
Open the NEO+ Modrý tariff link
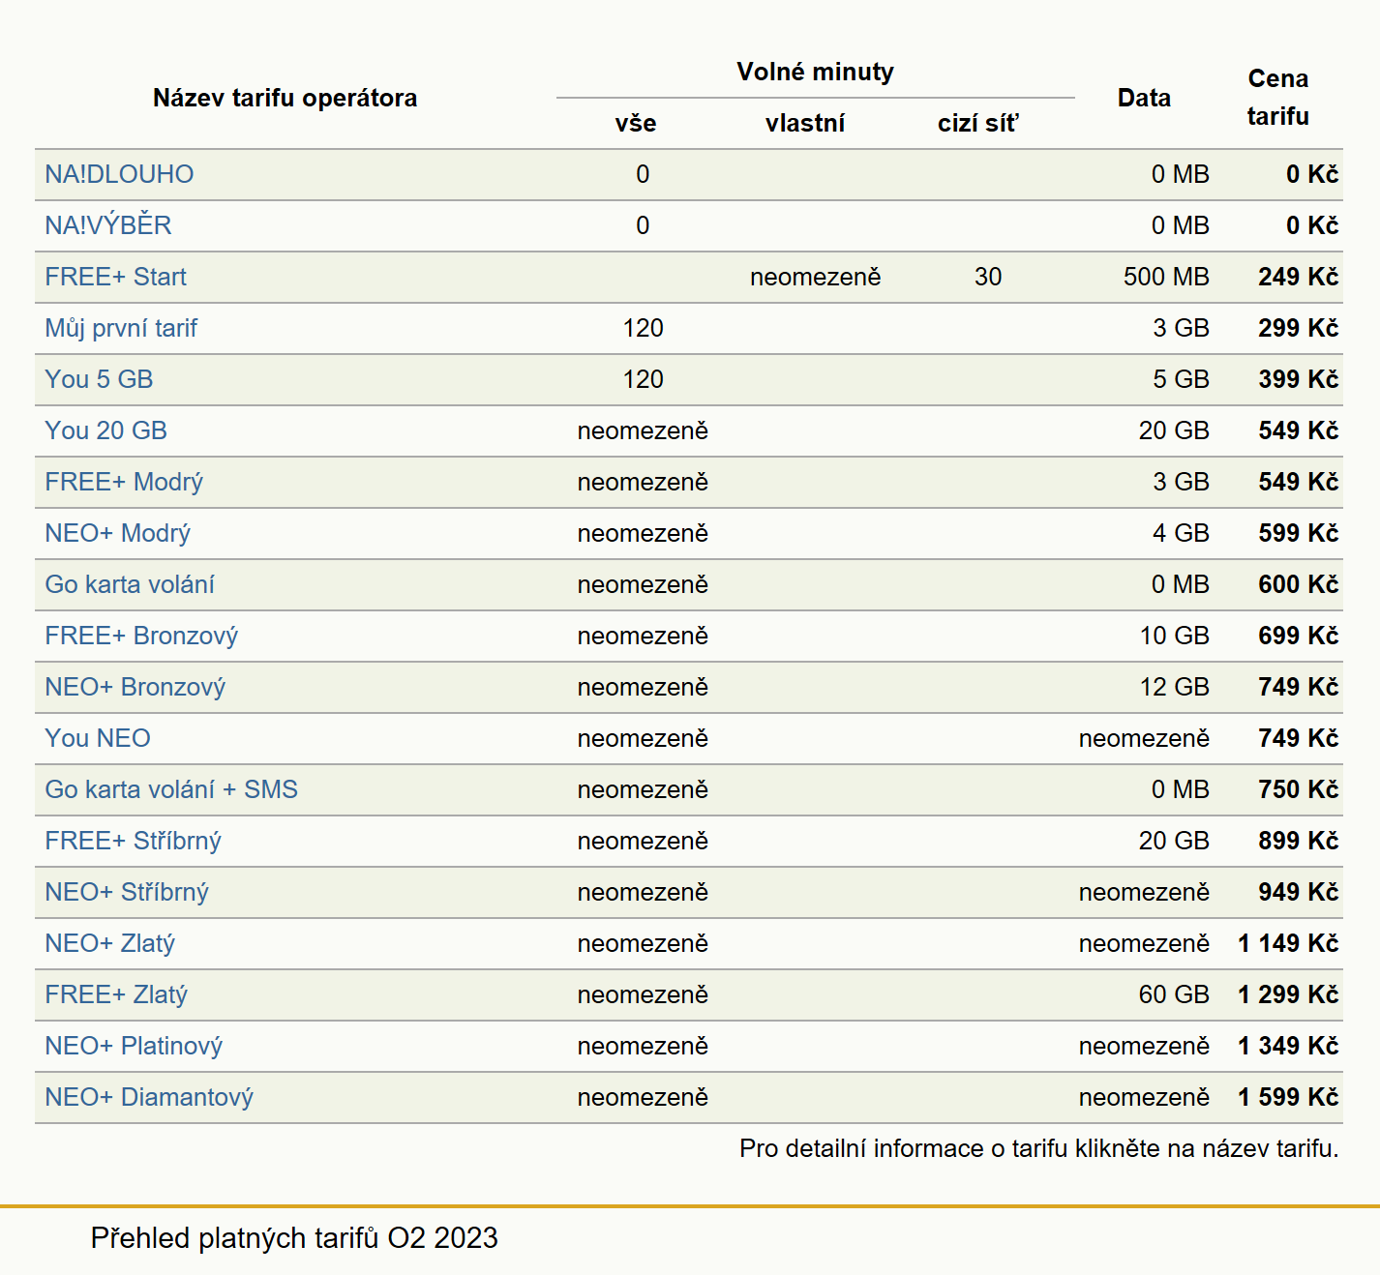[x=118, y=533]
